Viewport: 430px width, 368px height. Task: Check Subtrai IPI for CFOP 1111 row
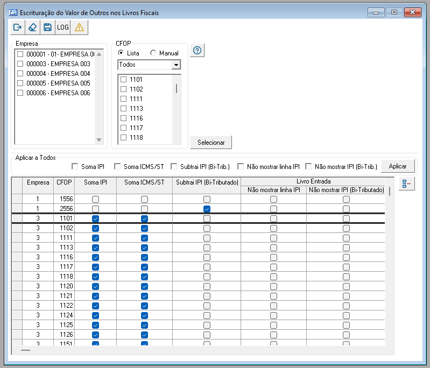(x=207, y=238)
